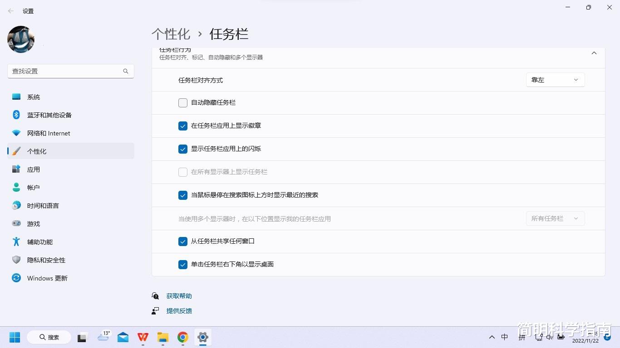This screenshot has height=348, width=620.
Task: Show hidden icons in system tray
Action: click(x=492, y=337)
